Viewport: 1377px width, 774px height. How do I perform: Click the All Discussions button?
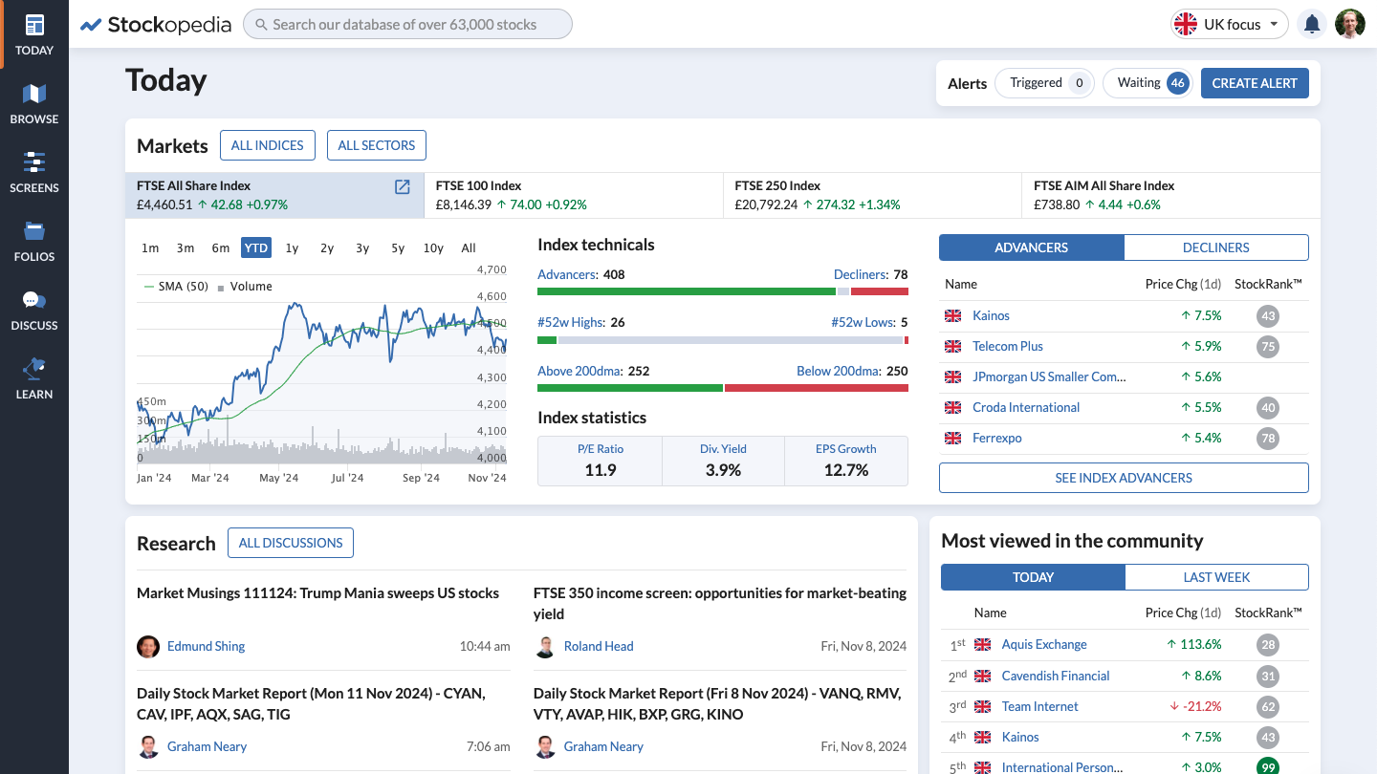point(291,543)
